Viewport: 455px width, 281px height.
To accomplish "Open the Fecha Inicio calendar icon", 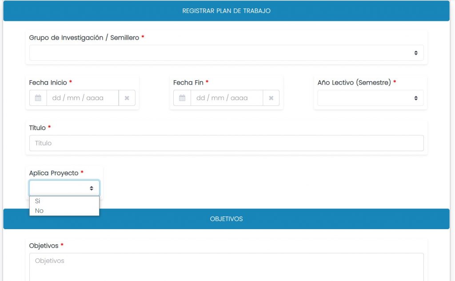I will coord(38,98).
